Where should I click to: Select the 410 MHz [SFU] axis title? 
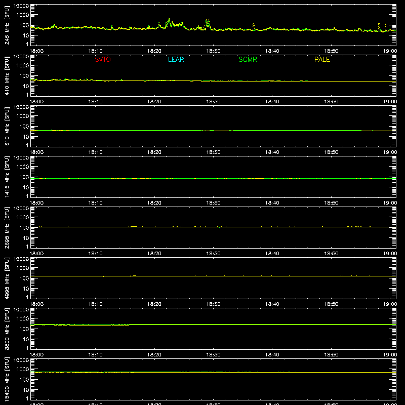[7, 75]
